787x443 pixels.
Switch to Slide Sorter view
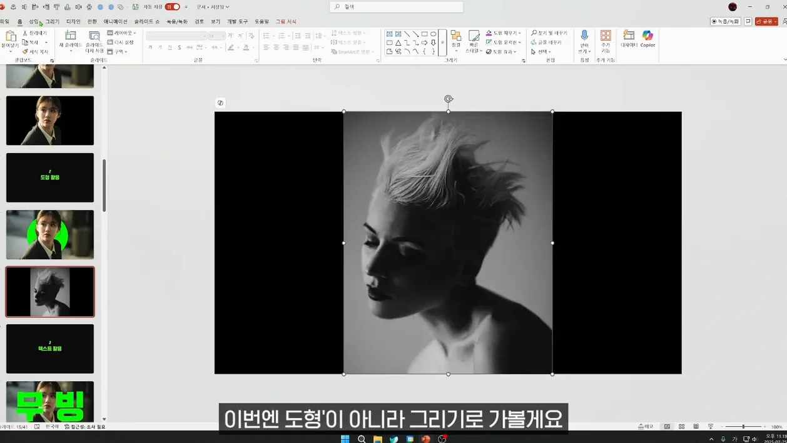681,427
